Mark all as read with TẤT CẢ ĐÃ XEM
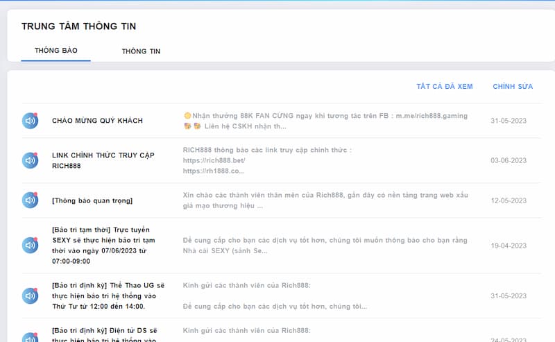Viewport: 555px width, 342px height. coord(444,87)
